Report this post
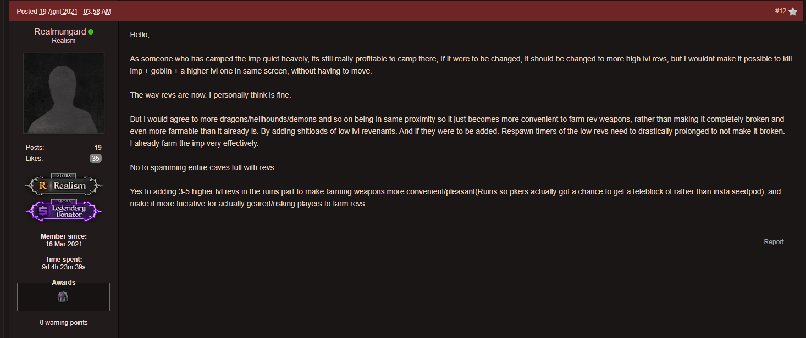Image resolution: width=806 pixels, height=338 pixels. [774, 242]
